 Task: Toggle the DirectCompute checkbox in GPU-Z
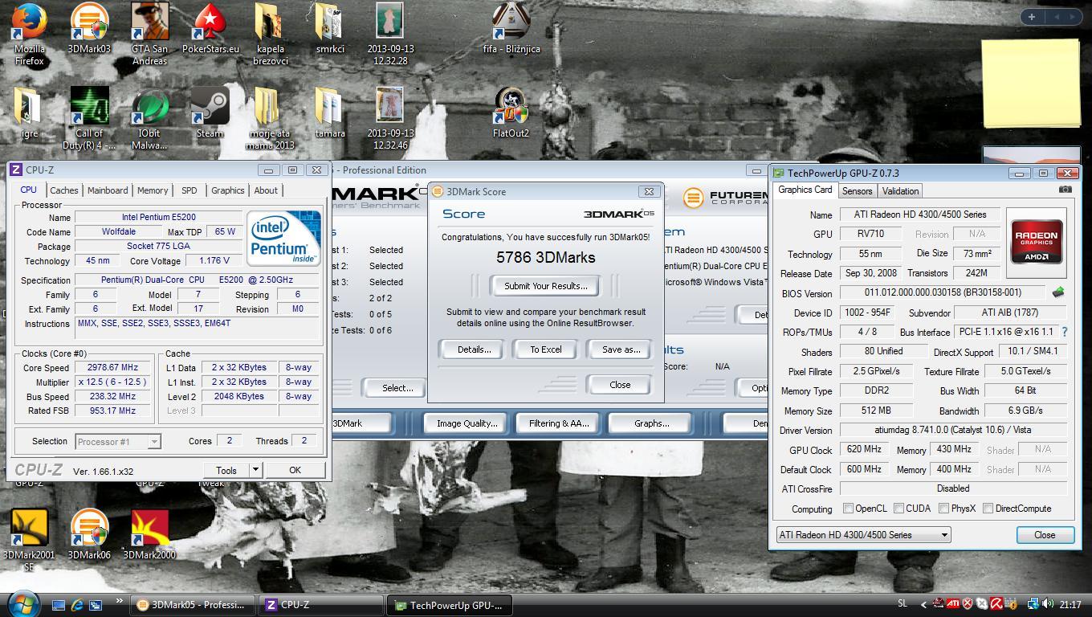pyautogui.click(x=988, y=509)
